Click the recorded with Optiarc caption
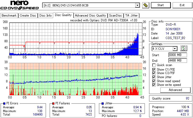Image resolution: width=193 pixels, height=118 pixels. point(104,20)
